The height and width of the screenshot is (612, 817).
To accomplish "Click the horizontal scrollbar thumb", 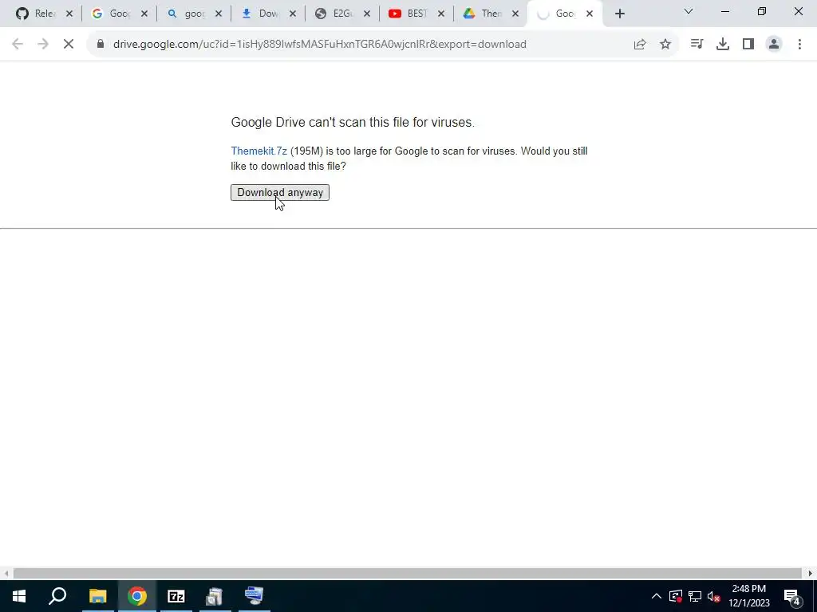I will coord(408,574).
